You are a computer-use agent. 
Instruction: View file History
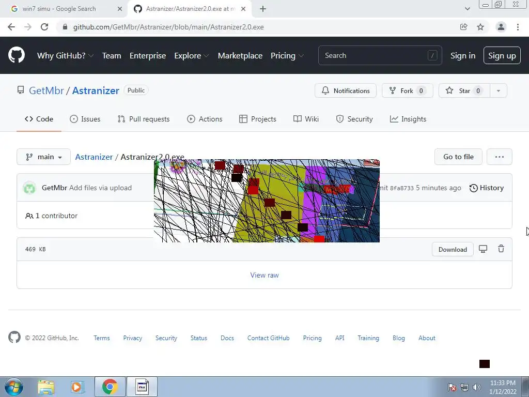tap(486, 188)
